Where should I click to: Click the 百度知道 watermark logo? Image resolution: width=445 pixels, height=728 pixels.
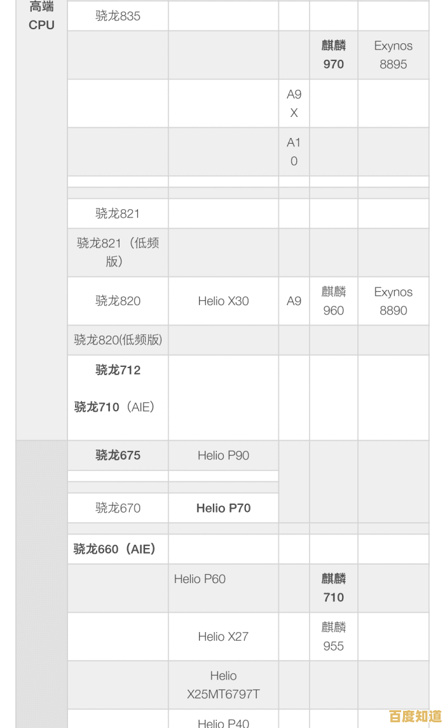click(x=414, y=717)
